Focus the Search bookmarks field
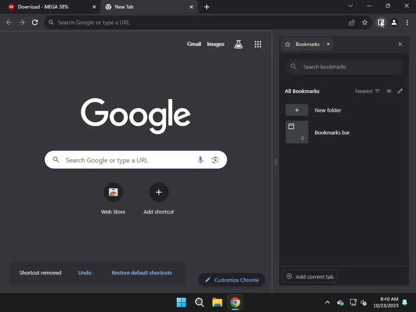 pos(344,67)
